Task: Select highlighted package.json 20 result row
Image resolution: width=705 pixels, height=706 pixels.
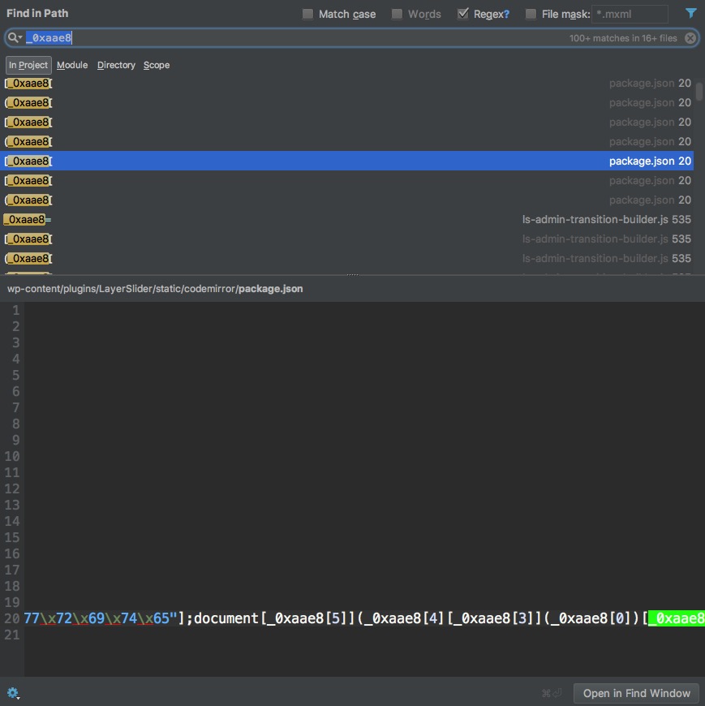Action: (346, 161)
